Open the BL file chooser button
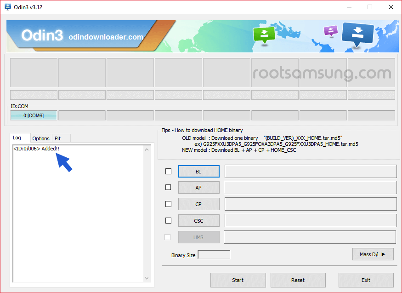Image resolution: width=402 pixels, height=293 pixels. tap(198, 172)
